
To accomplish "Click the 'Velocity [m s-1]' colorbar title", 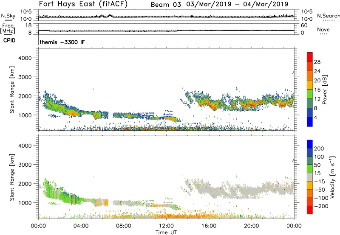I will click(332, 177).
